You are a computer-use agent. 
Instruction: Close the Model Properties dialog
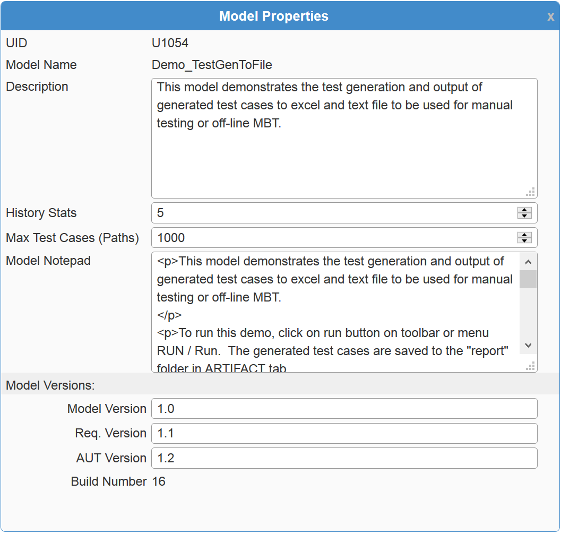pyautogui.click(x=550, y=17)
